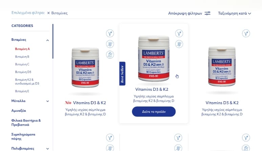Expand the Μέταλλα category
Screen dimensions: 262x151
pyautogui.click(x=48, y=101)
